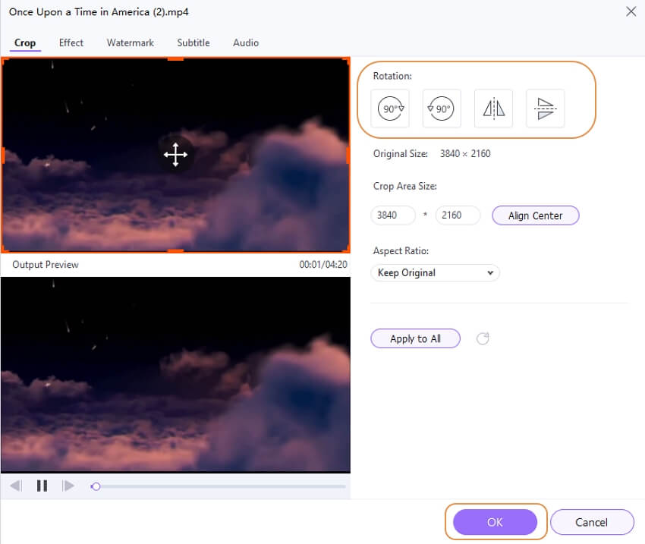The image size is (645, 544).
Task: Open the Crop tab
Action: pos(25,42)
